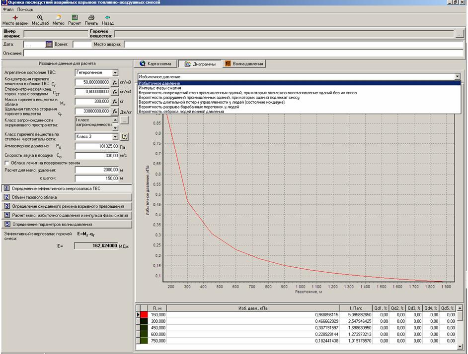Expand the Агрегатное состояние ТВС dropdown

(x=115, y=73)
